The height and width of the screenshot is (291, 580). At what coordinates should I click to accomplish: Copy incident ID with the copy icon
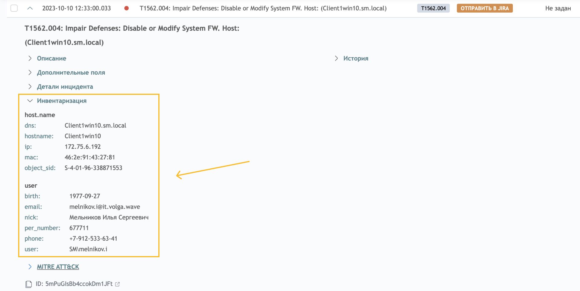pos(28,284)
